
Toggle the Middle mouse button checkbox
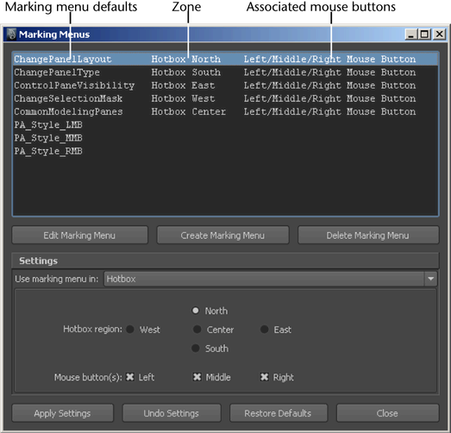[197, 377]
